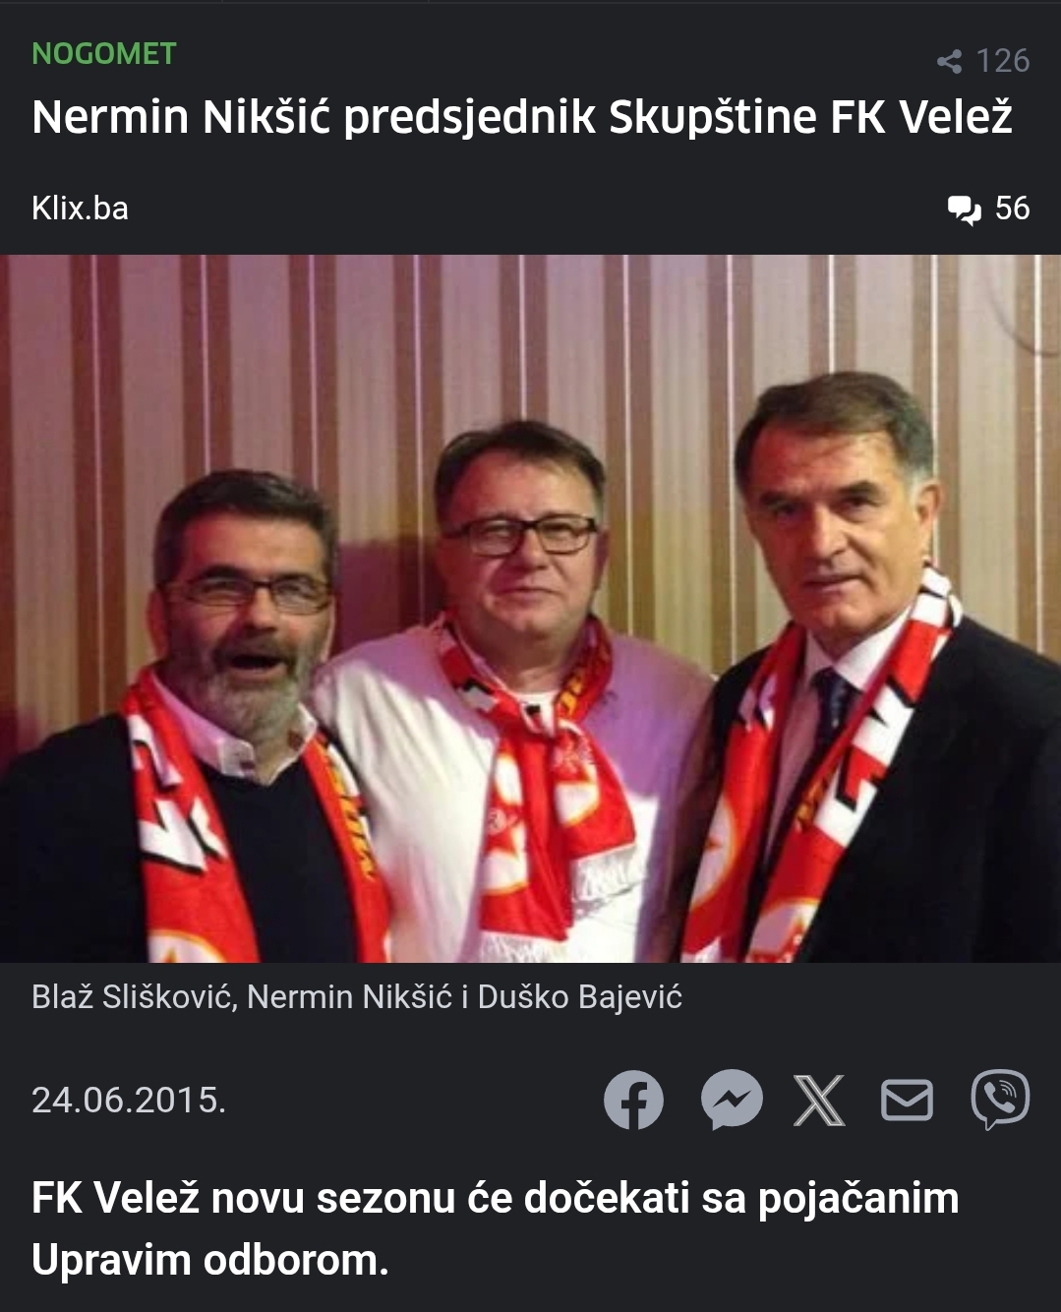
Task: Share the article by email envelope icon
Action: 907,1100
